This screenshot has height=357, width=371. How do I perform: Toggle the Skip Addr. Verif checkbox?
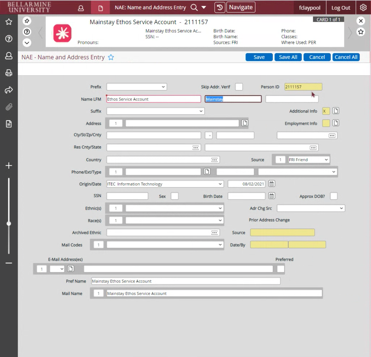point(239,87)
